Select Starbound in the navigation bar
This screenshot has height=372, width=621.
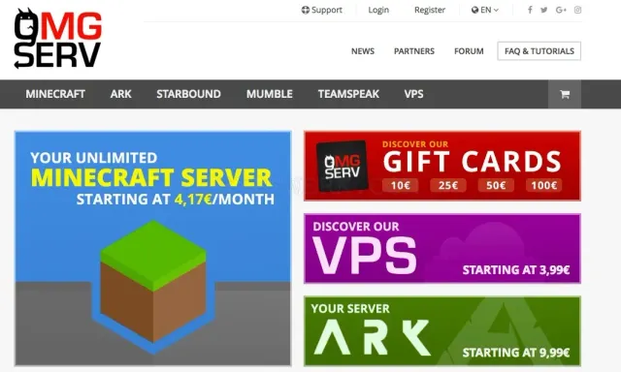188,94
